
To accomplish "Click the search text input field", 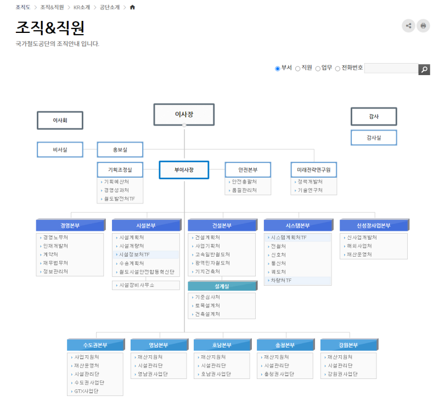I will click(391, 69).
